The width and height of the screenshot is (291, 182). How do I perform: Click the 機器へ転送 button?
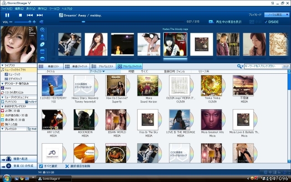click(x=19, y=159)
